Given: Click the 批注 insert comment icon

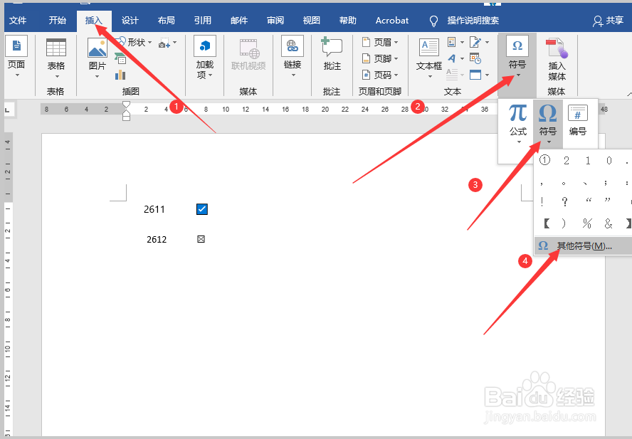Looking at the screenshot, I should point(332,48).
